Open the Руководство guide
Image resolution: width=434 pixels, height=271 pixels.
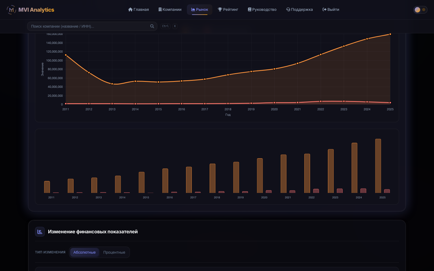pos(262,9)
